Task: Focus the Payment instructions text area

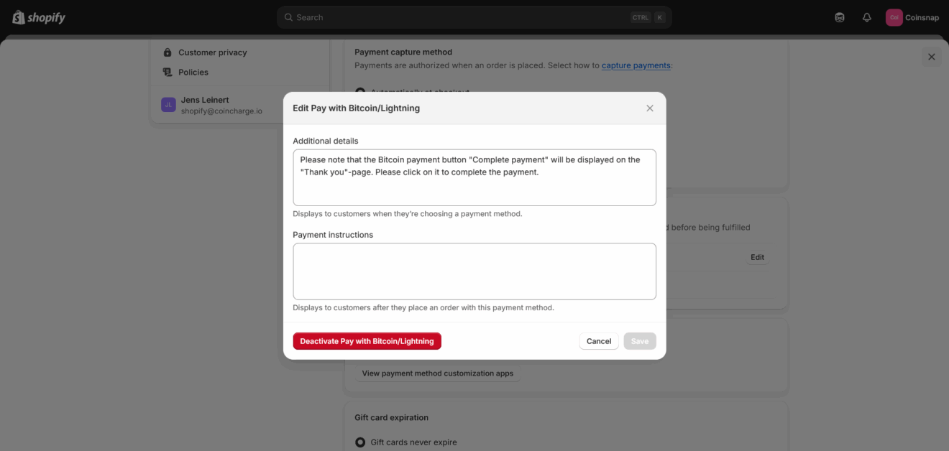Action: (475, 271)
